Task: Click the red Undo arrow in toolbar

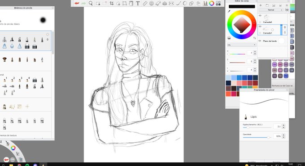Action: pos(77,3)
